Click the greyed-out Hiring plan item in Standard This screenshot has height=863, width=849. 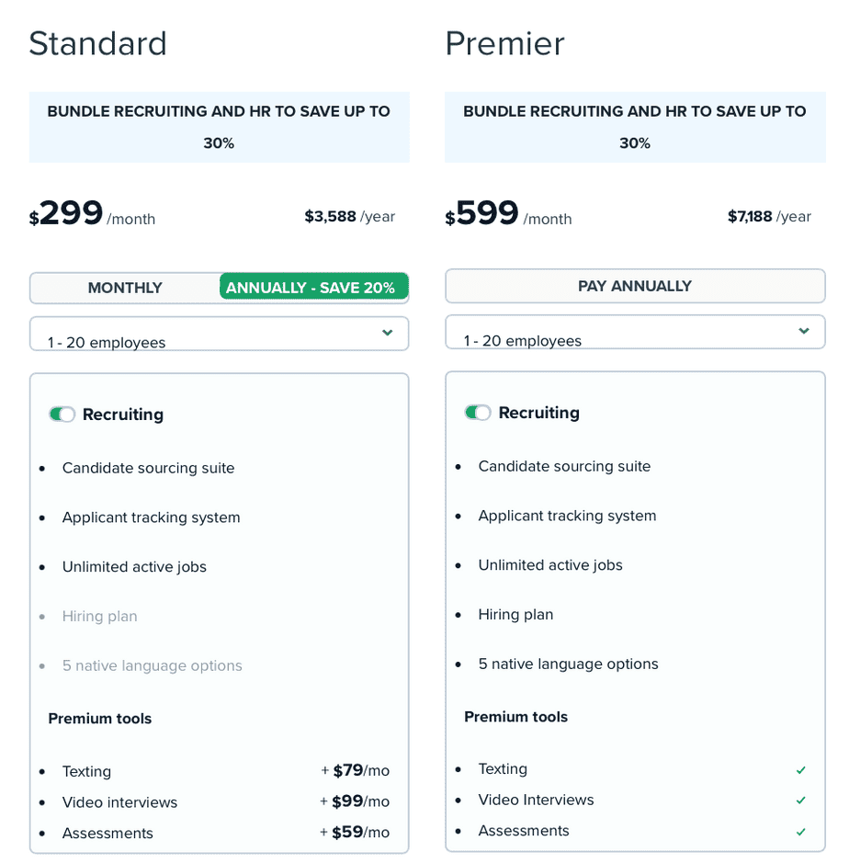100,616
